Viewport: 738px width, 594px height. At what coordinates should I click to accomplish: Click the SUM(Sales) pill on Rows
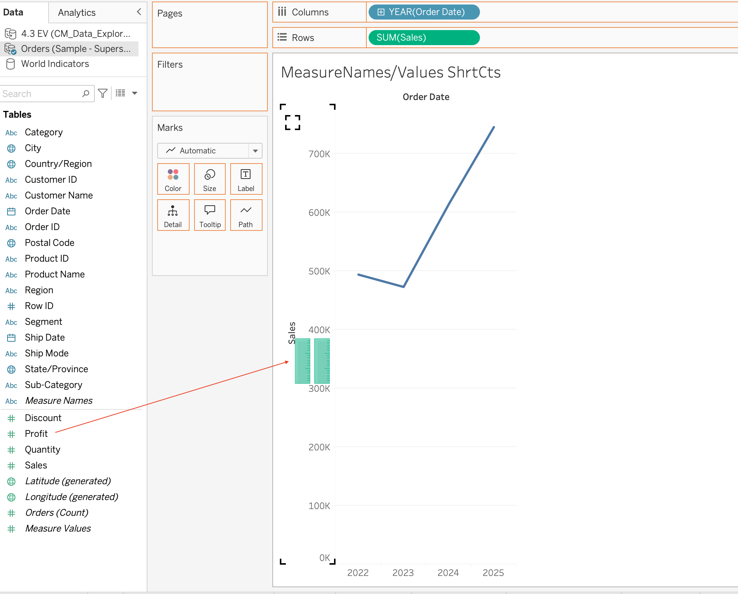click(424, 38)
